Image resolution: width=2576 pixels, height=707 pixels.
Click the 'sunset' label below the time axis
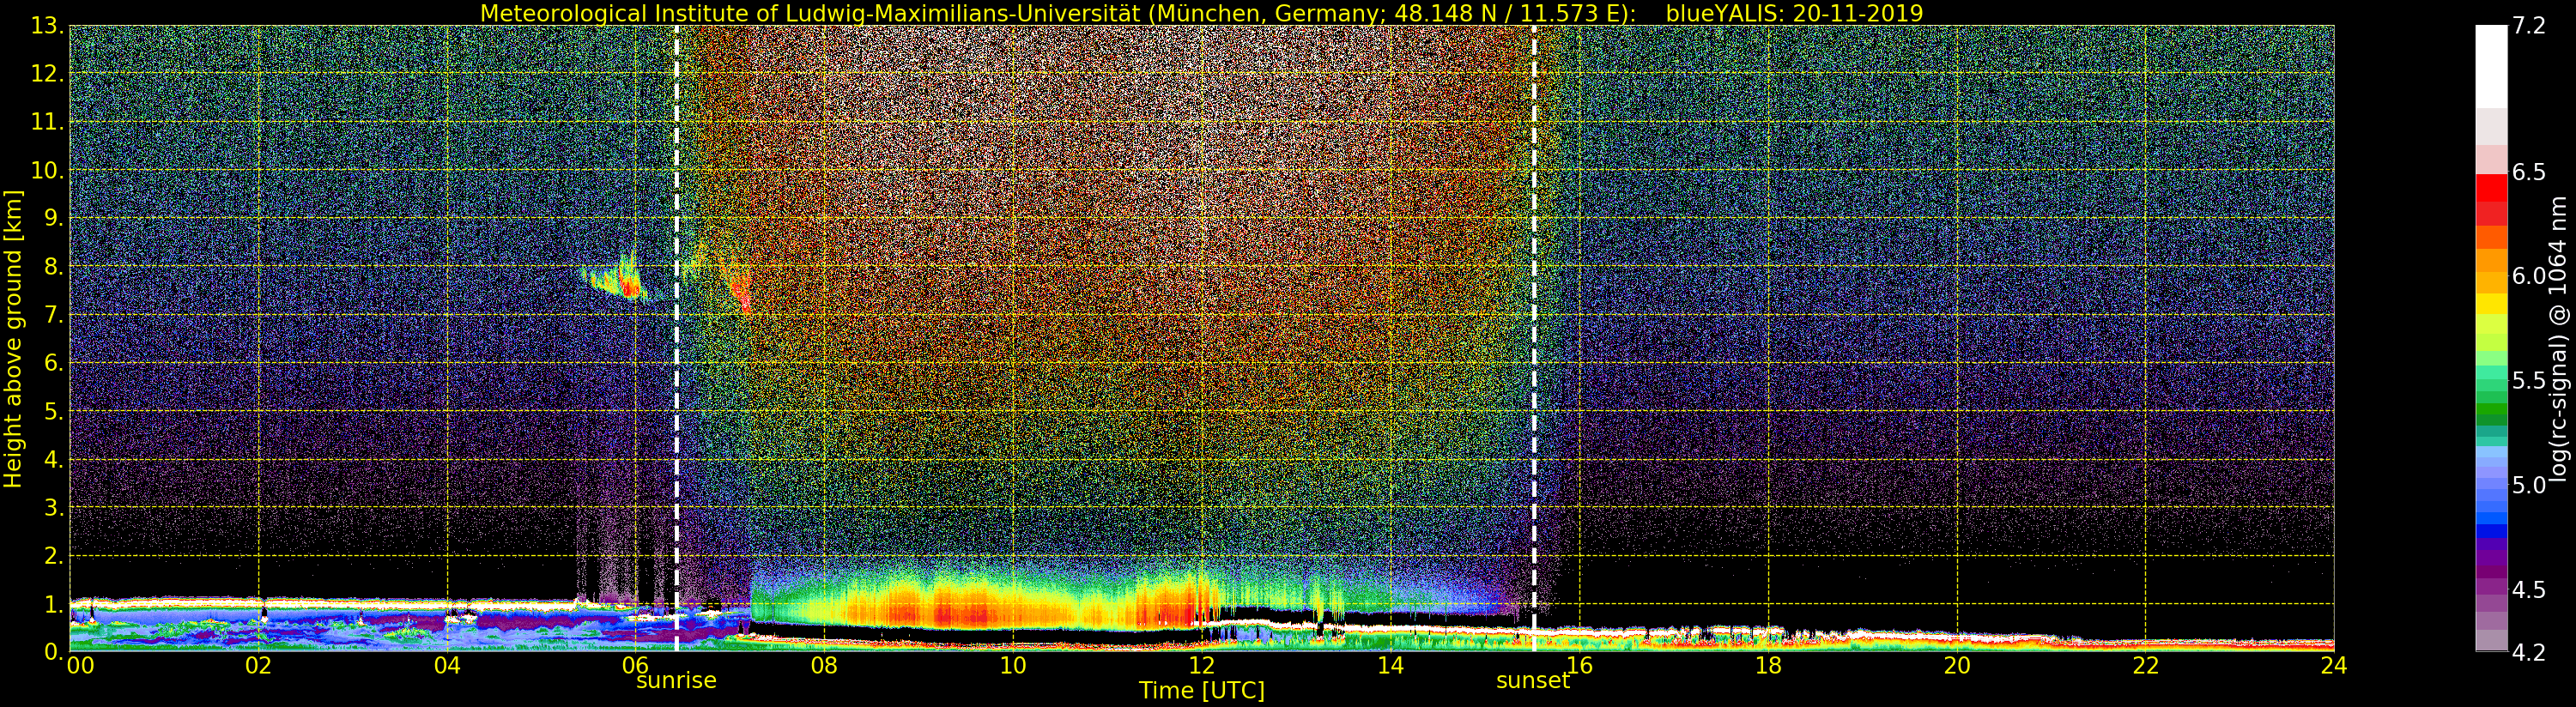[1532, 681]
